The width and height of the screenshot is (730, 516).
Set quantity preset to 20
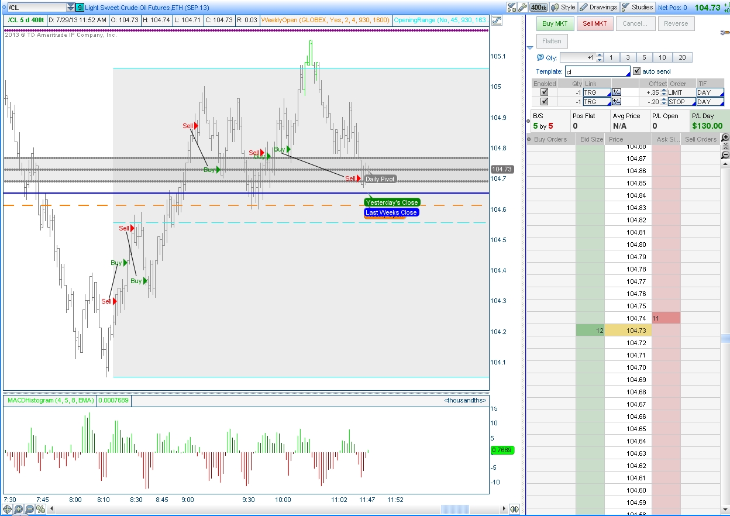682,57
